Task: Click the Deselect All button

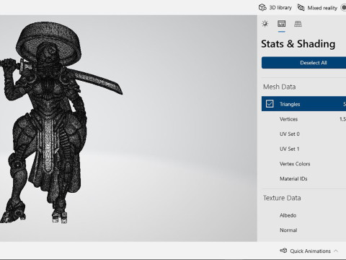Action: tap(303, 63)
